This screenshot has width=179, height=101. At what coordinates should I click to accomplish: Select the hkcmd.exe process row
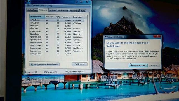point(57,34)
